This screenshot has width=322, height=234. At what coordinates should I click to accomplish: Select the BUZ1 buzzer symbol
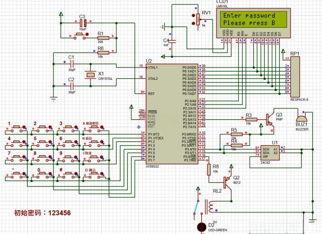301,119
